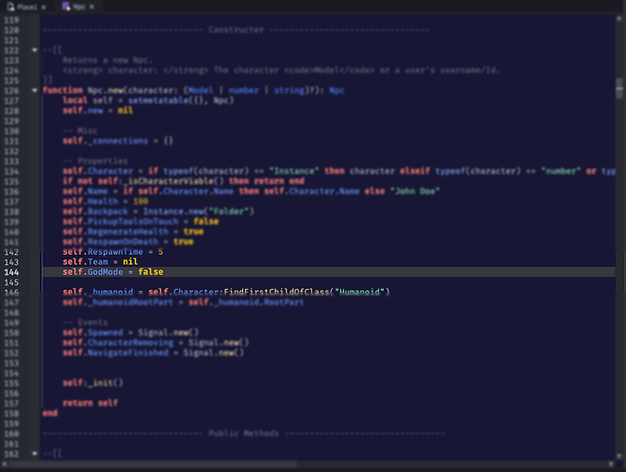Close the Place1 tab

[x=44, y=8]
